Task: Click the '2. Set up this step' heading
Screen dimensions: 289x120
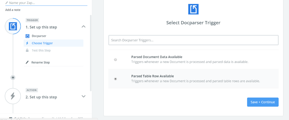Action: pyautogui.click(x=41, y=97)
